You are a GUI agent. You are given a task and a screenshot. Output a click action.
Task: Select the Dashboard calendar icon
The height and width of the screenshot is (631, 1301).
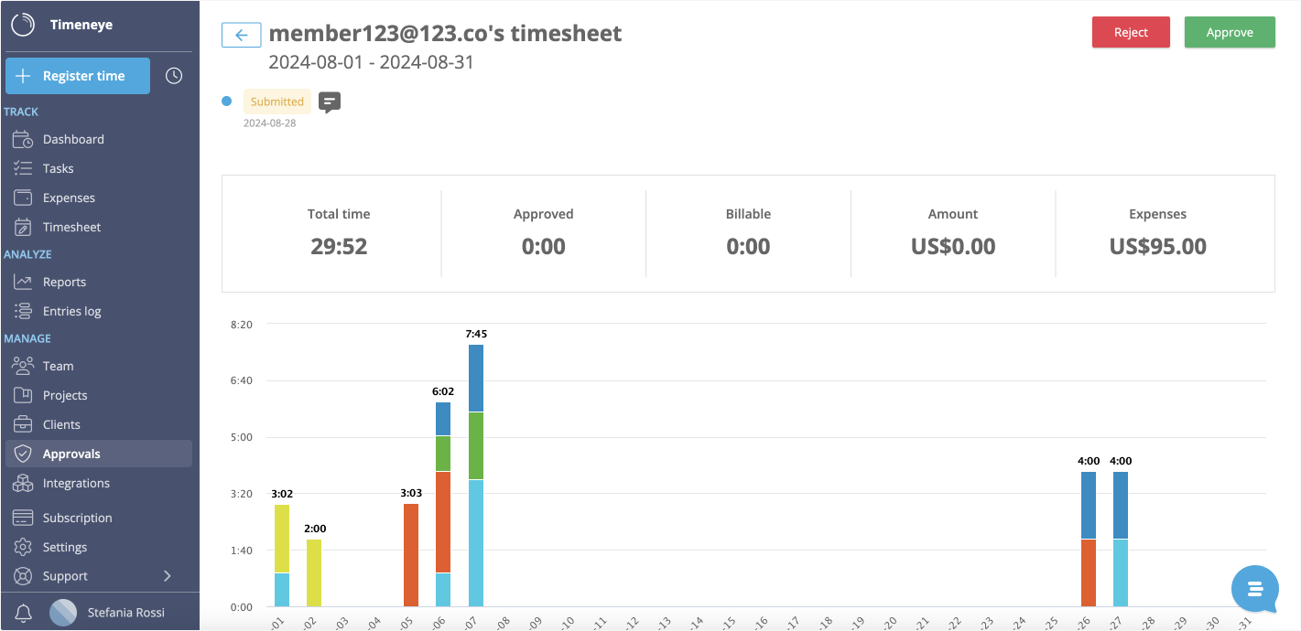23,138
